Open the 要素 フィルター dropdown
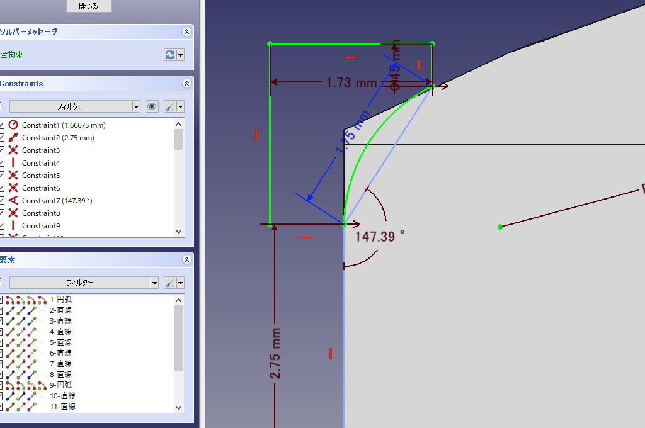645x428 pixels. pos(83,283)
